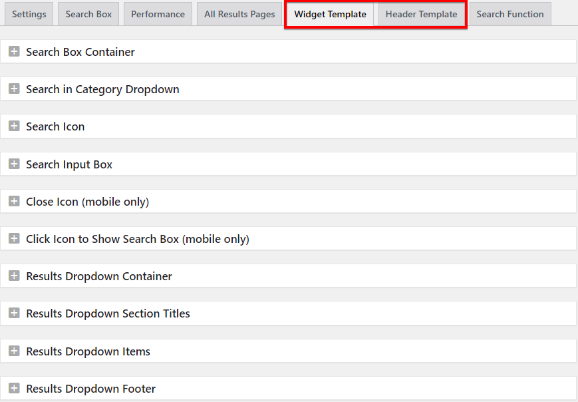Click the plus icon for Results Dropdown Section Titles

point(14,313)
